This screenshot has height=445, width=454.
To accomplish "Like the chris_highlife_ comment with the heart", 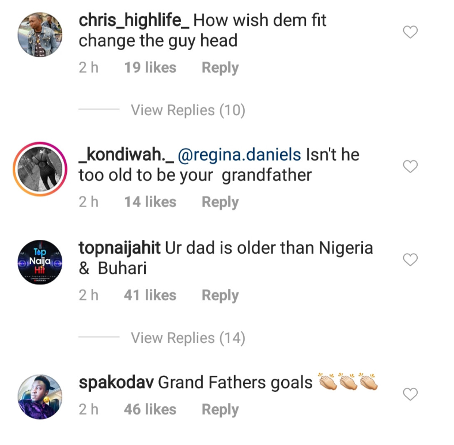I will tap(410, 32).
